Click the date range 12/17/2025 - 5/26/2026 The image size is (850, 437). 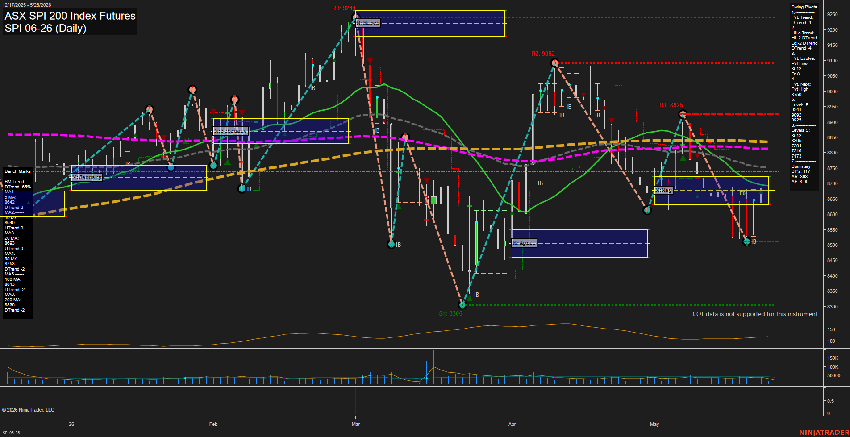tap(27, 5)
